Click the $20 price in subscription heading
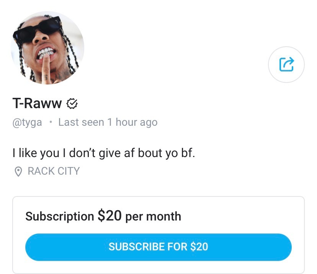This screenshot has width=317, height=274. tap(109, 216)
